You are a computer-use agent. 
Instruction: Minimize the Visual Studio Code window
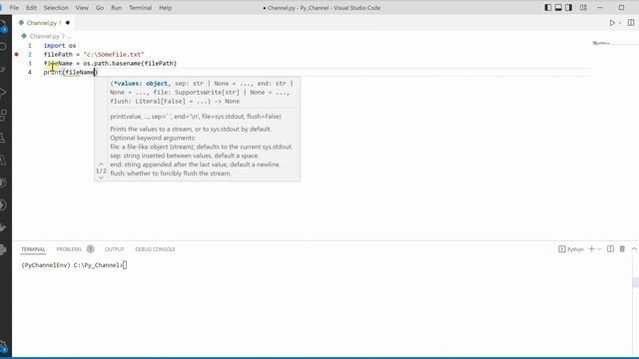pyautogui.click(x=600, y=7)
